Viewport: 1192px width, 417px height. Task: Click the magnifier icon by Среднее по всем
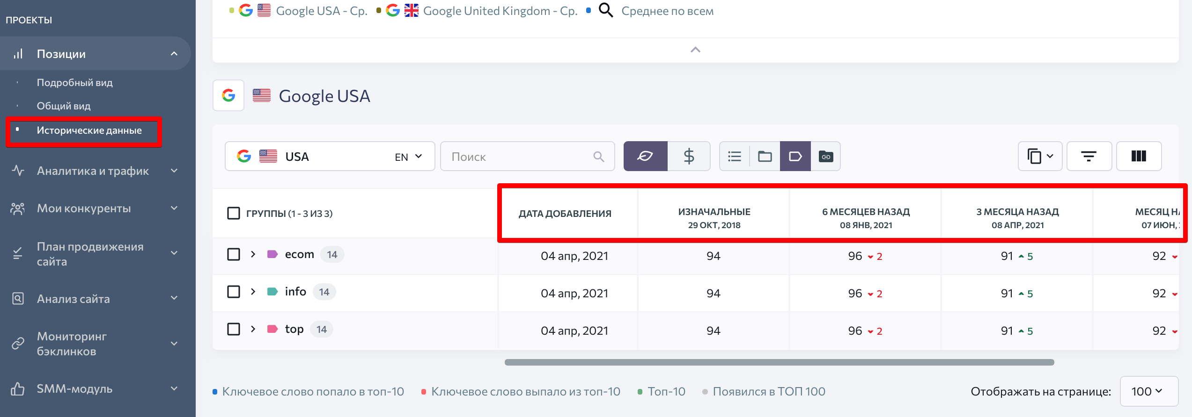coord(606,10)
